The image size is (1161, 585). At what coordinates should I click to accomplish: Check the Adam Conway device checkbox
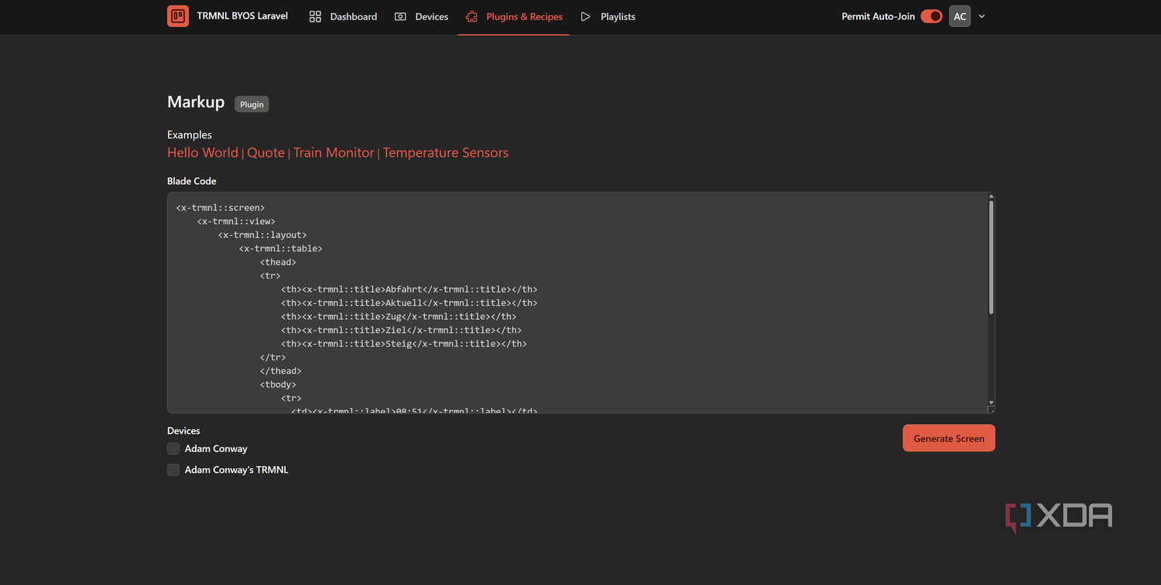(x=173, y=448)
